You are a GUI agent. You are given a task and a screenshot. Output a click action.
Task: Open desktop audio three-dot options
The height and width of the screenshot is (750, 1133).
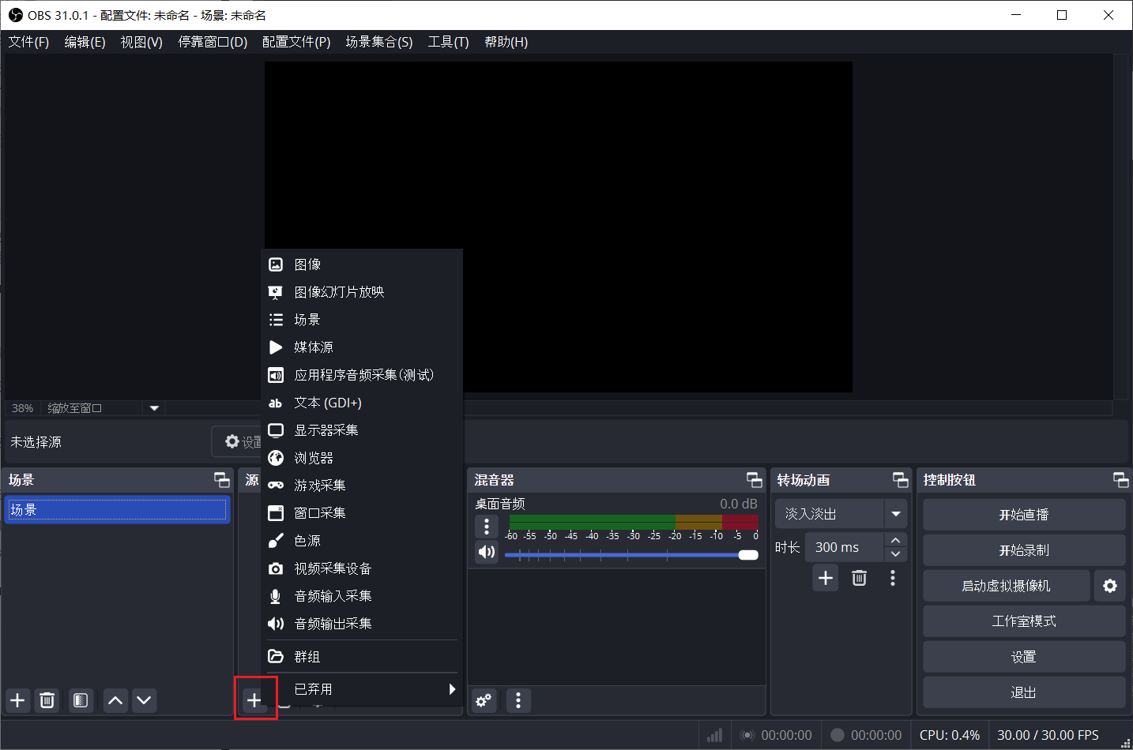[x=487, y=526]
